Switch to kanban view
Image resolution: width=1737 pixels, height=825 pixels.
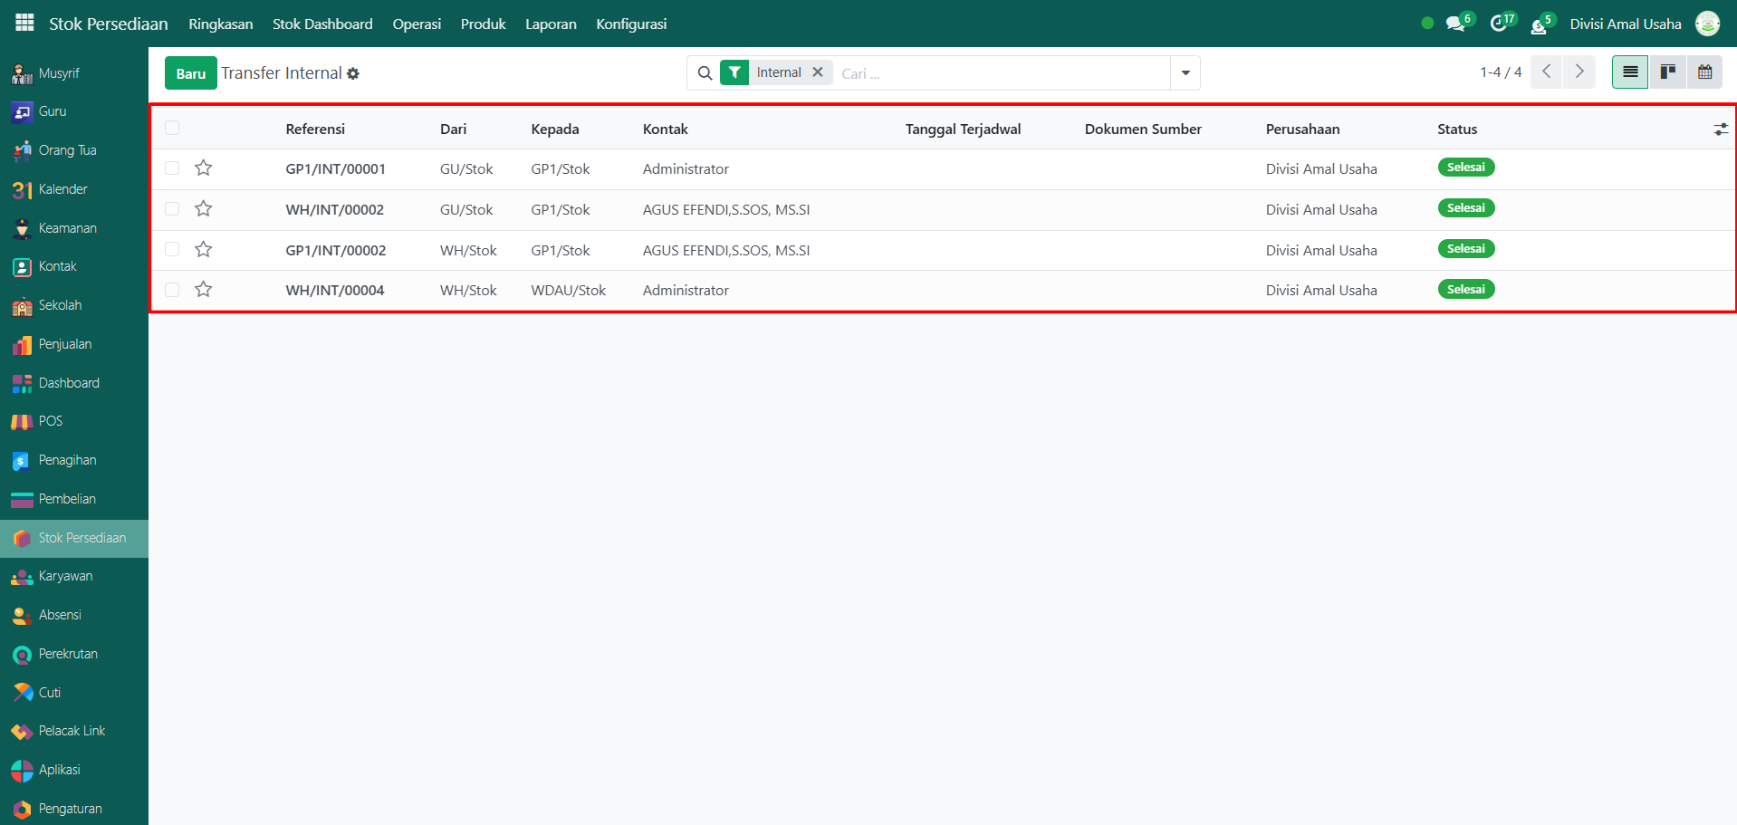(1667, 72)
